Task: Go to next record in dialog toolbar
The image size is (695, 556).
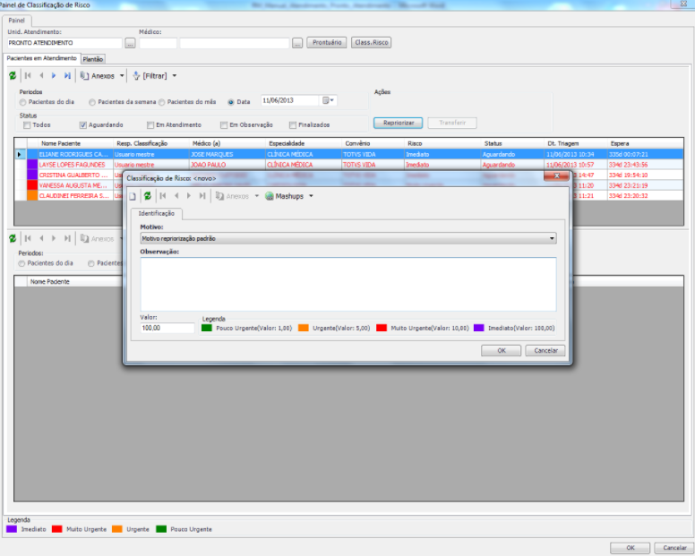Action: pos(189,196)
